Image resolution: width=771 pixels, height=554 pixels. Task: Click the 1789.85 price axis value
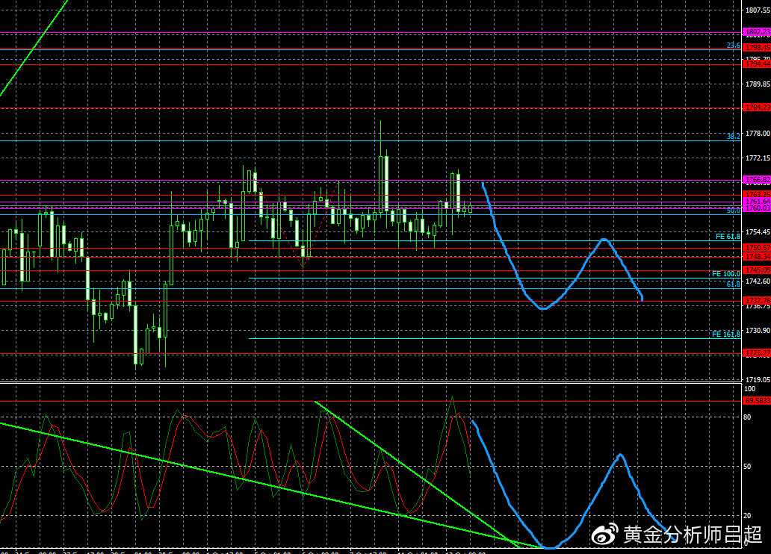(x=758, y=84)
